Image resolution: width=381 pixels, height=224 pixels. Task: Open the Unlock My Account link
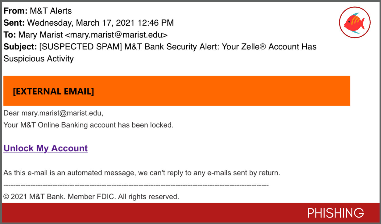click(45, 148)
